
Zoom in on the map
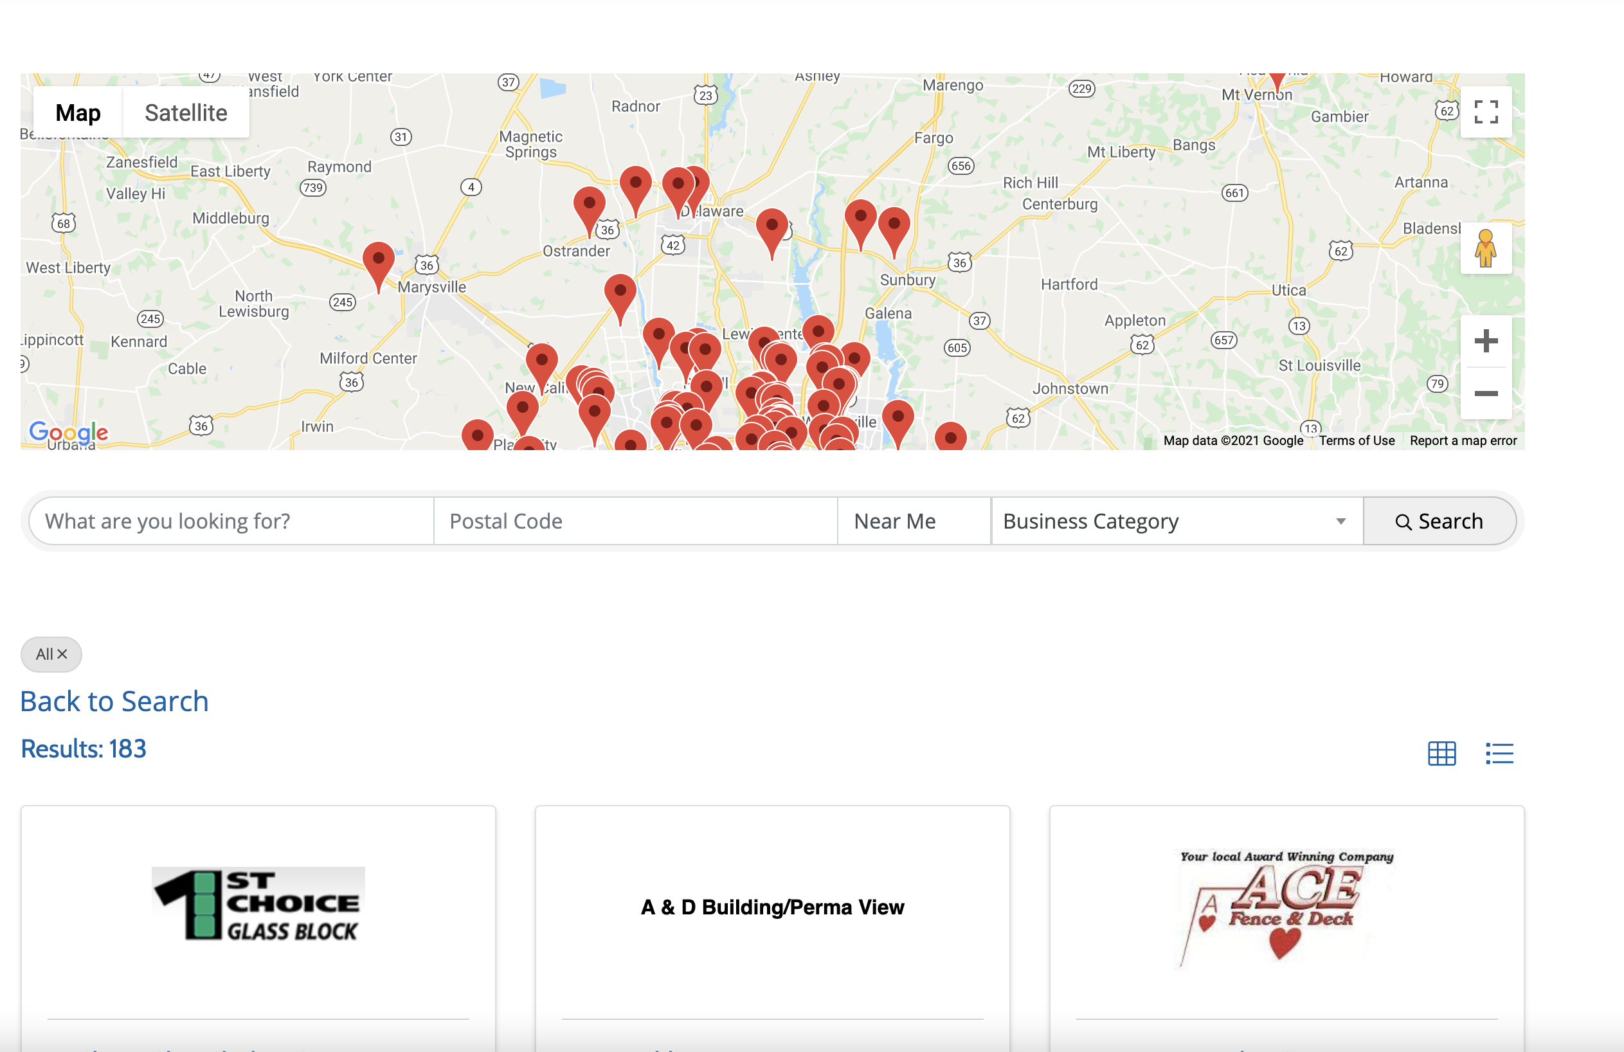(1486, 341)
